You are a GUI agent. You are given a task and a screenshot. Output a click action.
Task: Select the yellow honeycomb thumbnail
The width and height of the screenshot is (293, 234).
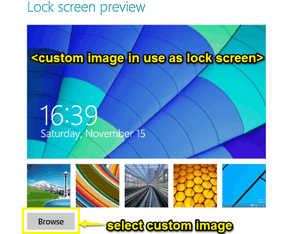[195, 186]
